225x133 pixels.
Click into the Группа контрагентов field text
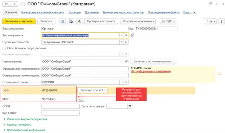point(57,42)
